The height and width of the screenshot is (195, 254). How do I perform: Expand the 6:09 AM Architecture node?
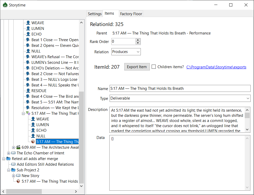click(x=14, y=147)
